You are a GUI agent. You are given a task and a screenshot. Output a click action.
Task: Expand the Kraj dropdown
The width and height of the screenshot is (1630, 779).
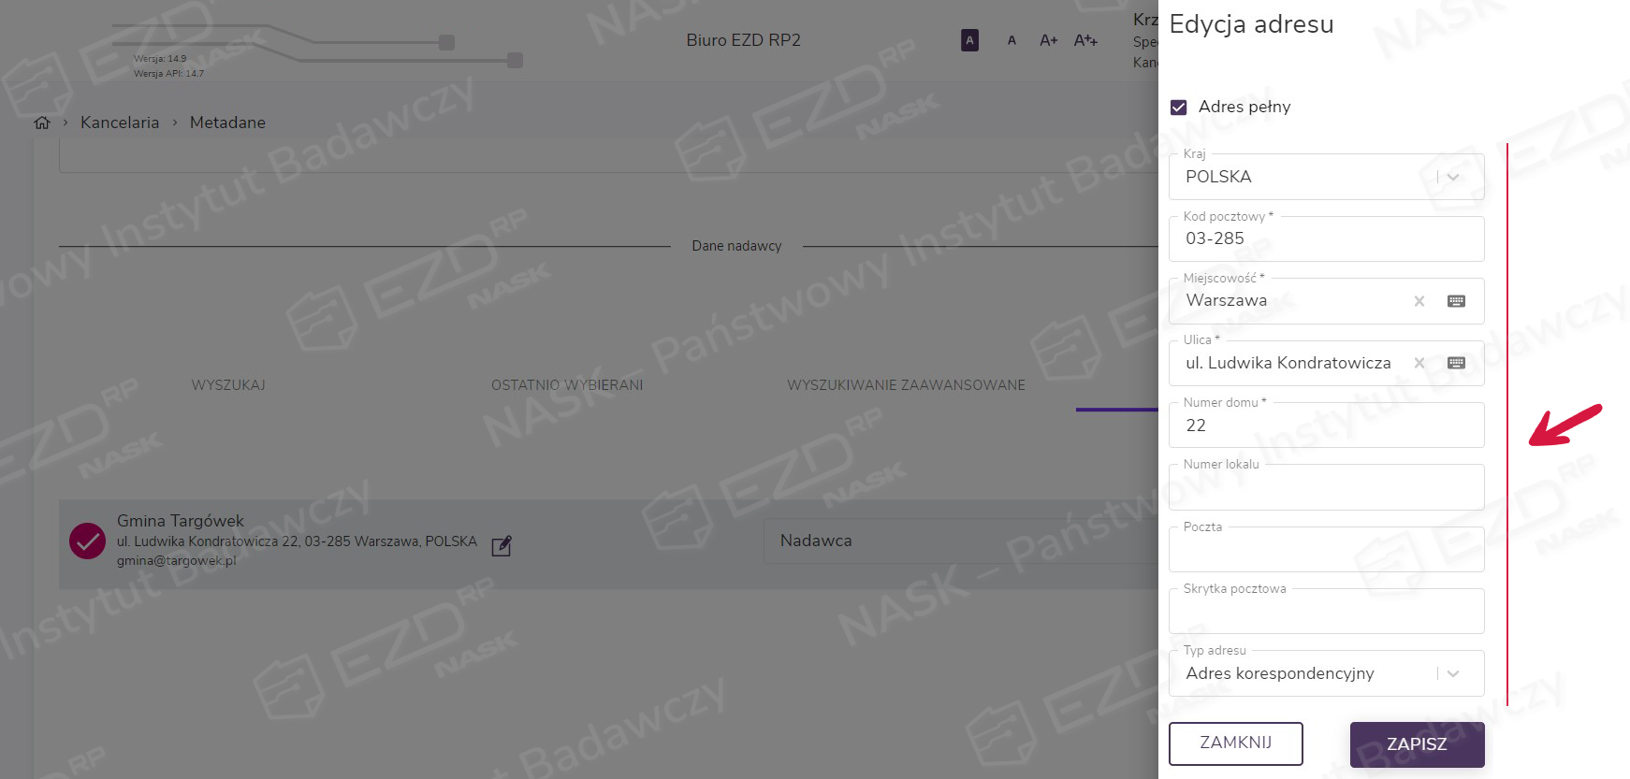pyautogui.click(x=1452, y=177)
